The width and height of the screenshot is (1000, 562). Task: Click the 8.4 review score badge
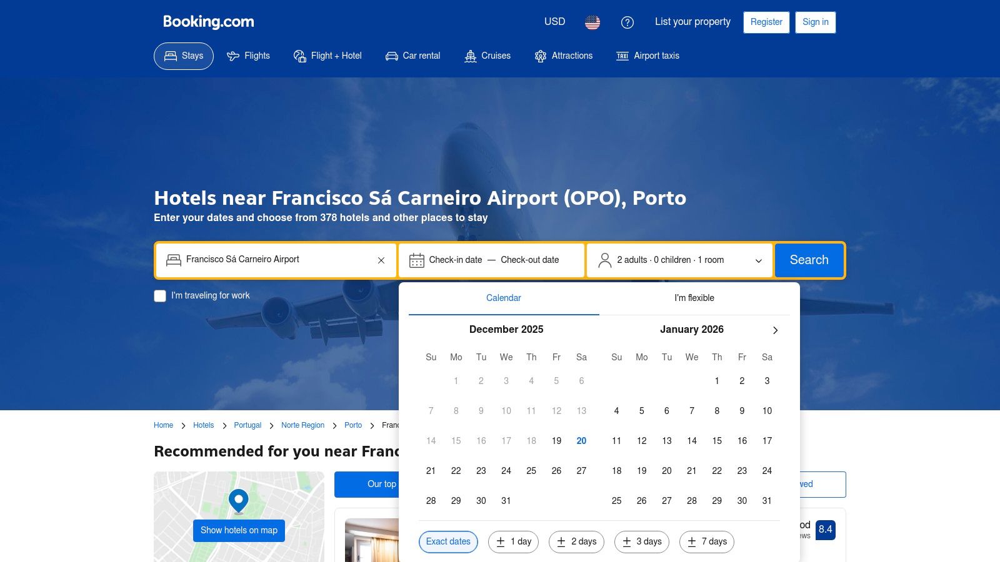825,530
